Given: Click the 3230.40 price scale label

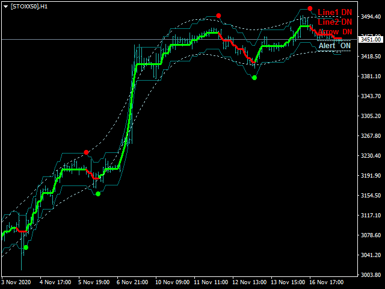Looking at the screenshot, I should [x=371, y=156].
